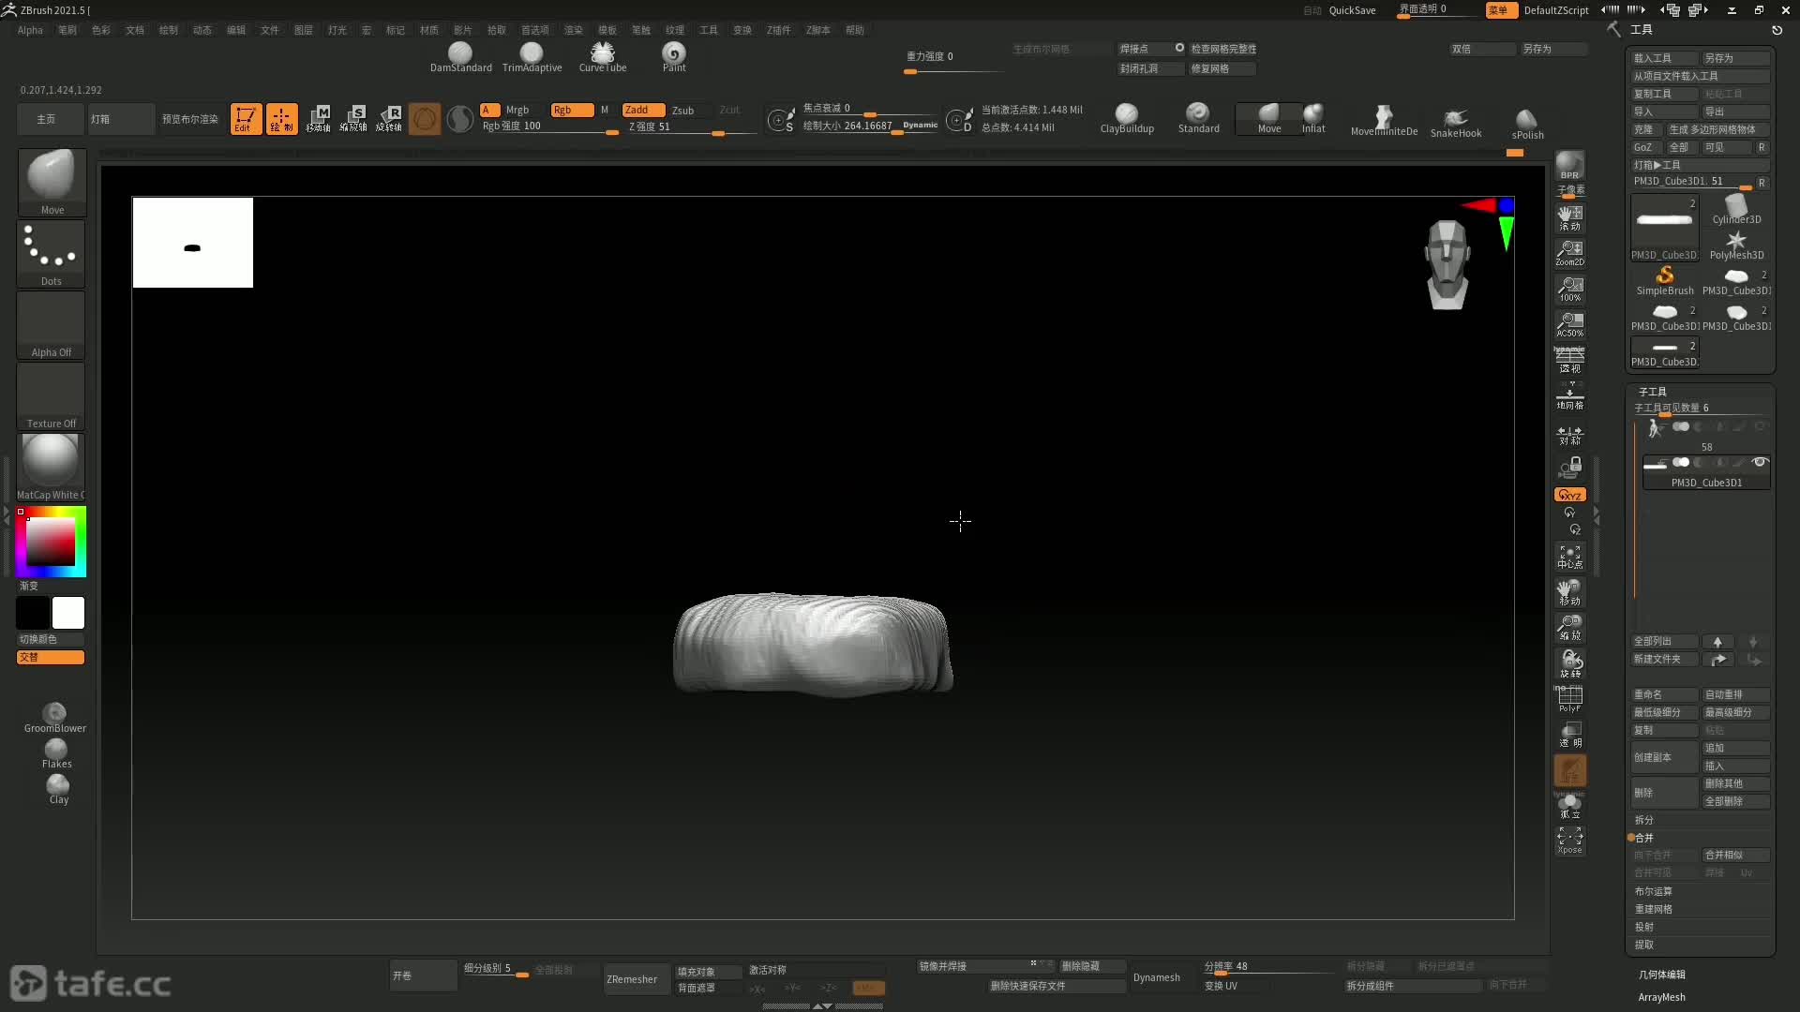Click the 灯箱 (LightBox) button
This screenshot has height=1012, width=1800.
click(x=121, y=119)
